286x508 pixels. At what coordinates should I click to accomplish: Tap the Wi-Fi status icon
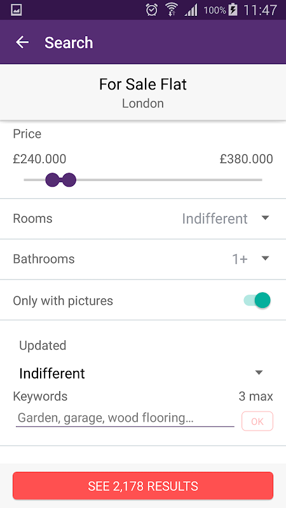tap(172, 10)
